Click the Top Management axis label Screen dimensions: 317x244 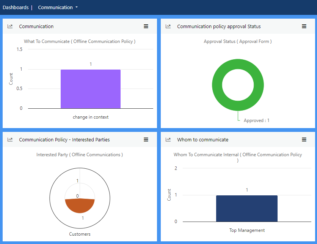[x=247, y=230]
